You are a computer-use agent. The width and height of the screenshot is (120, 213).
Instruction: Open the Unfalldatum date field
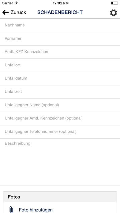pos(60,79)
